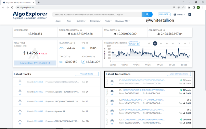
Task: Click the Algo account icon beside 16,731,309
Action: [83, 62]
